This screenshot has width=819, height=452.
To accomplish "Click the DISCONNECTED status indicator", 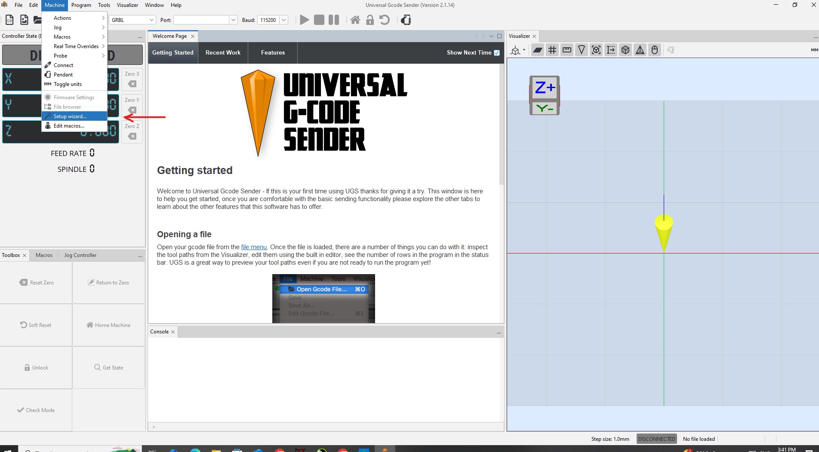I will point(656,439).
